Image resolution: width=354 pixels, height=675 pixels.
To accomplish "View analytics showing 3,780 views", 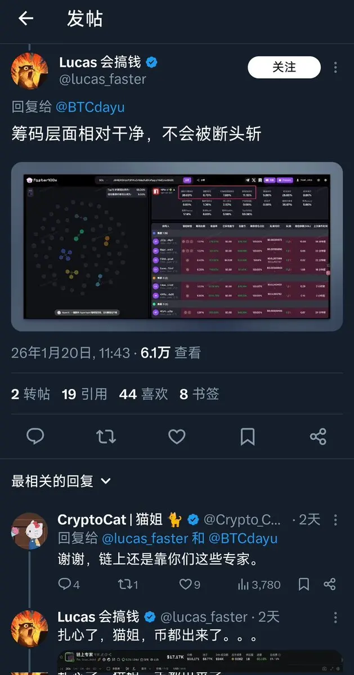I will [x=259, y=584].
